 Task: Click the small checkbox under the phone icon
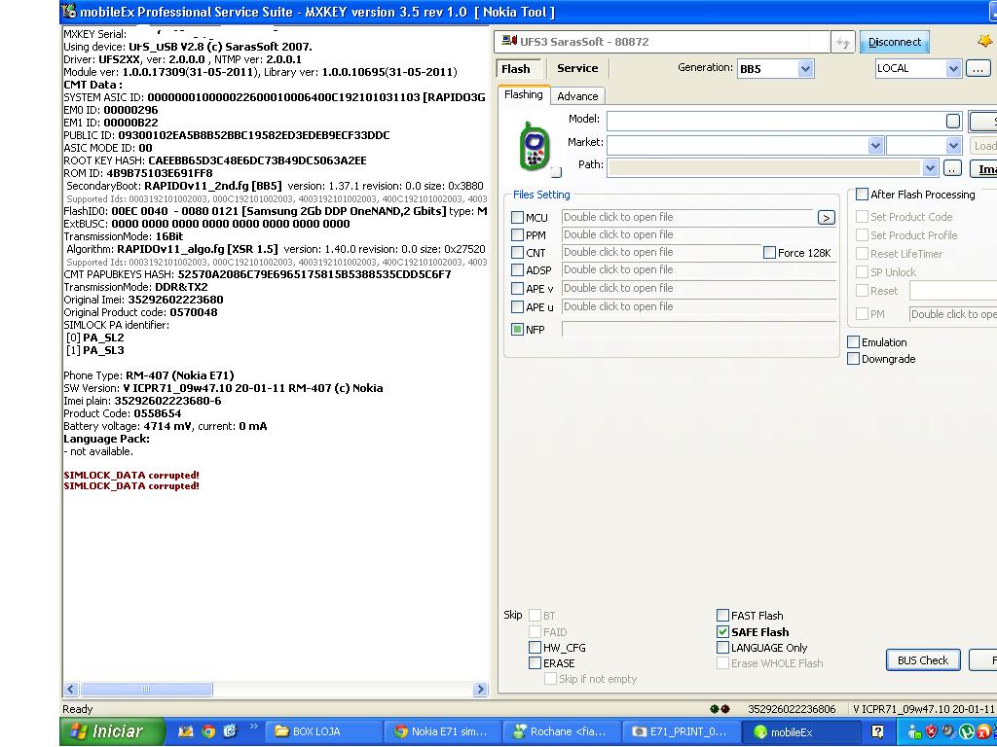coord(556,172)
